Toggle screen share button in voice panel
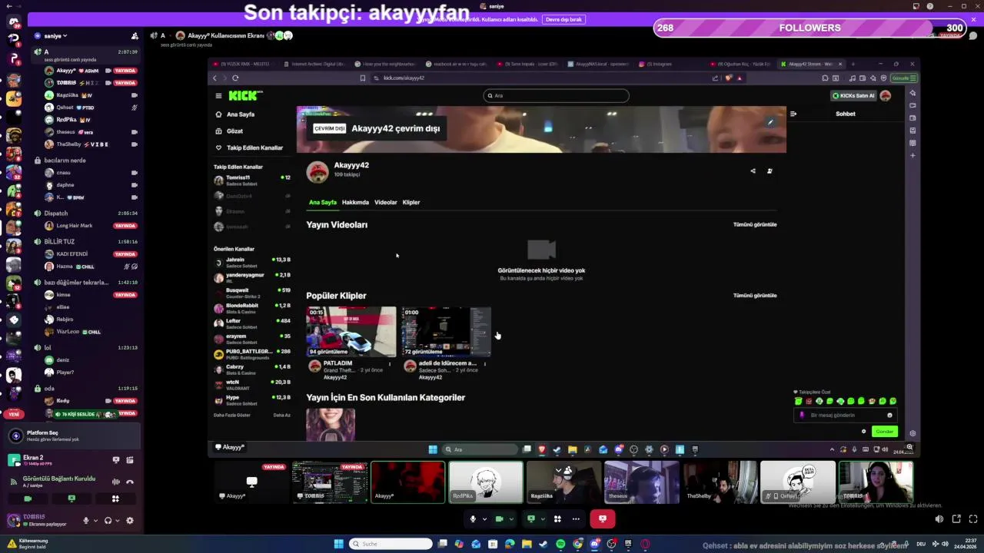984x553 pixels. 71,498
